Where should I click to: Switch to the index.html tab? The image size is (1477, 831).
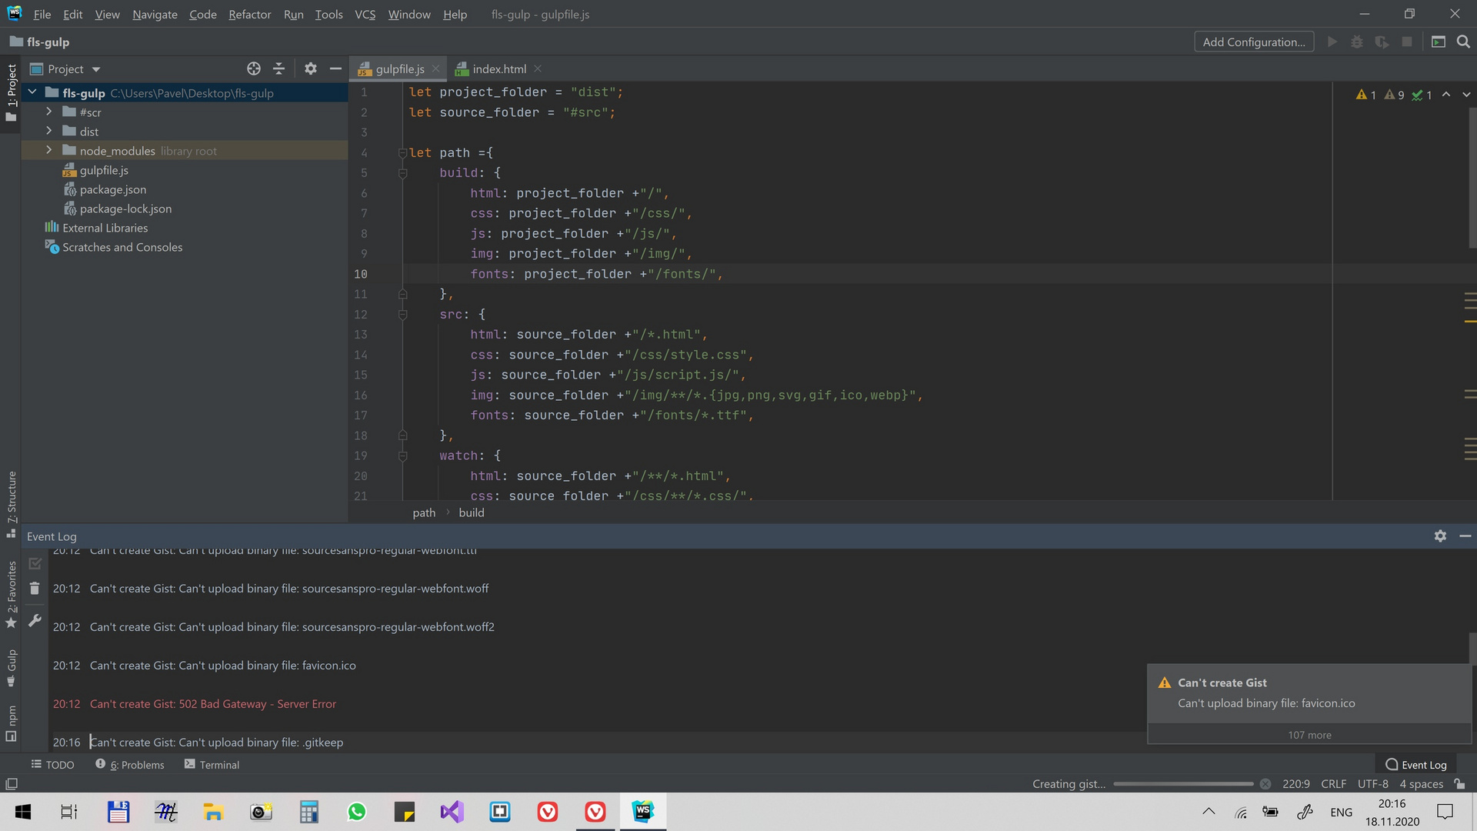pyautogui.click(x=499, y=68)
